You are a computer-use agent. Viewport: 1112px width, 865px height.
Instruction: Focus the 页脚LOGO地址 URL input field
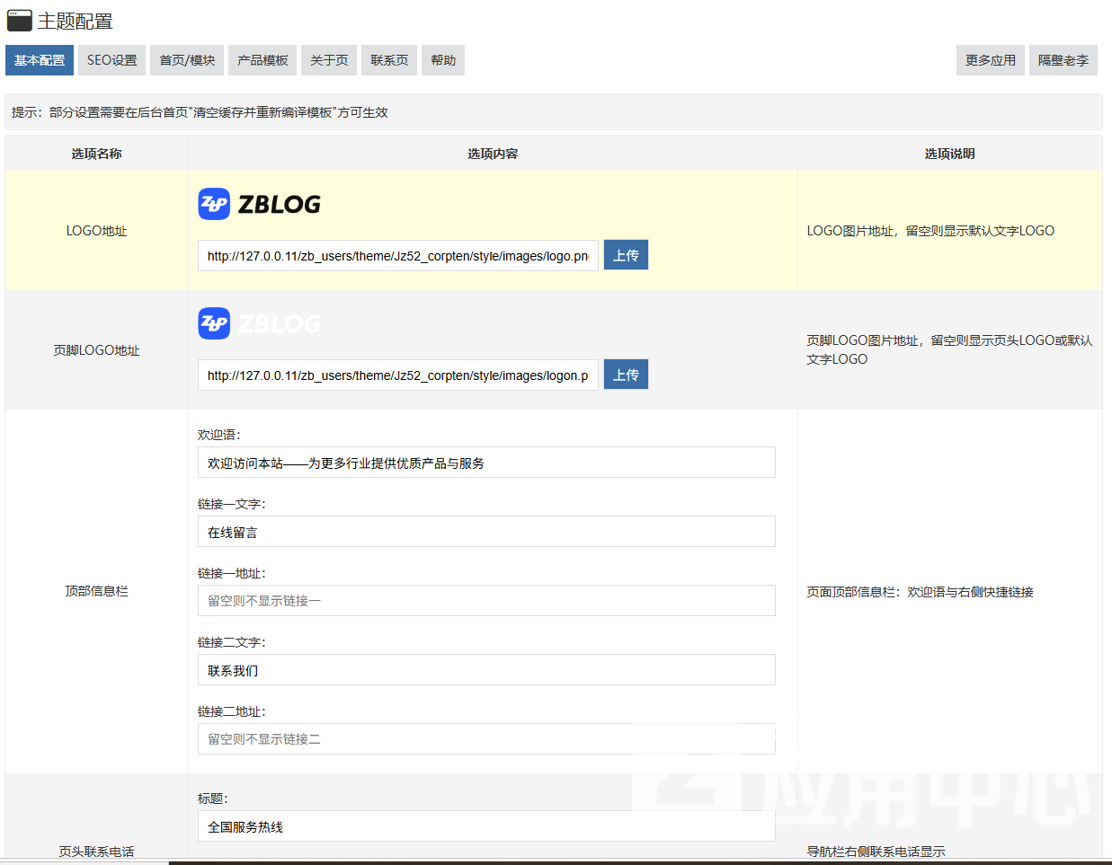point(398,375)
